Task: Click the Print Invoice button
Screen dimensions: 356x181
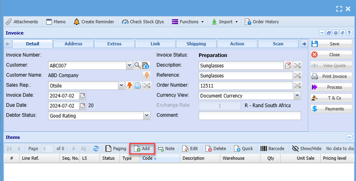Action: click(x=331, y=76)
